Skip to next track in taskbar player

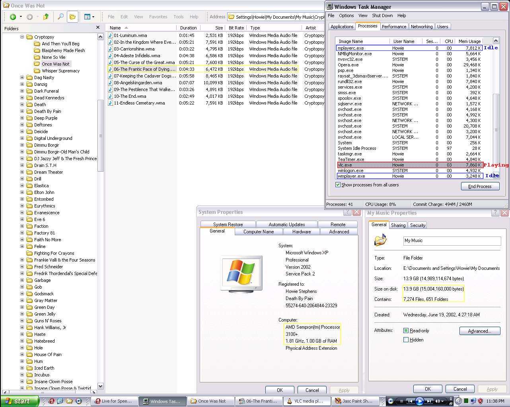[x=429, y=401]
